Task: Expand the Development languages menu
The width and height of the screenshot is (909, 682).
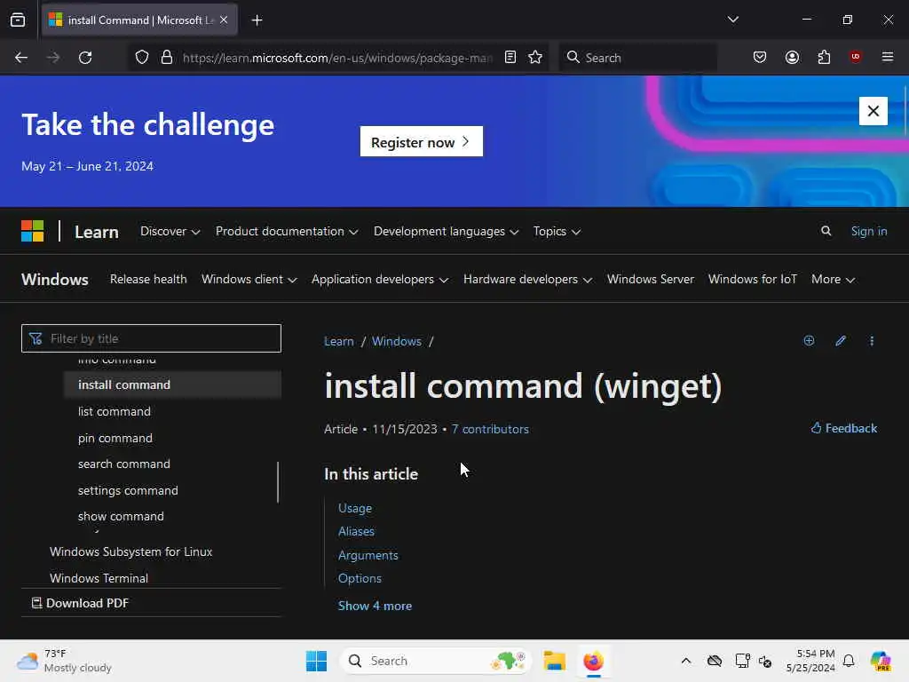Action: tap(446, 232)
